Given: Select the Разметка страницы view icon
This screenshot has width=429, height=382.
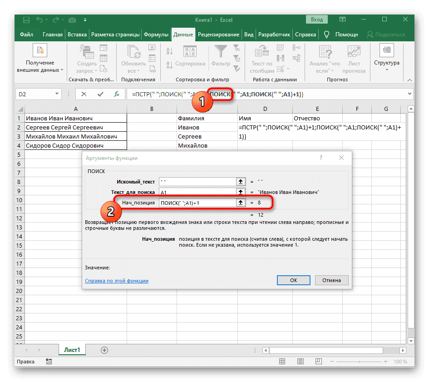Looking at the screenshot, I should coord(300,361).
